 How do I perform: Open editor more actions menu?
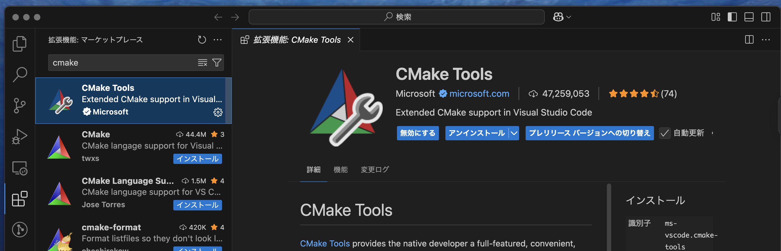(766, 40)
